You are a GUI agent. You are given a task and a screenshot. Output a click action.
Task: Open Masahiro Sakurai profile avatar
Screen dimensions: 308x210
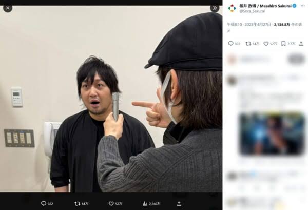tap(232, 8)
